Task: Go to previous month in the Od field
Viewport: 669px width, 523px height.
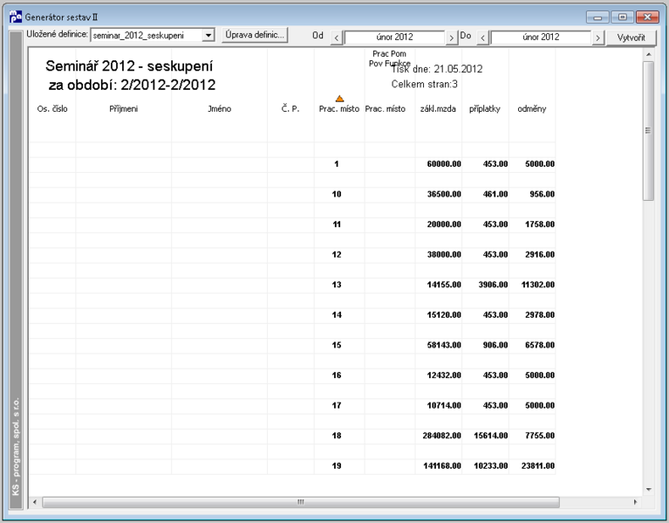Action: (x=337, y=38)
